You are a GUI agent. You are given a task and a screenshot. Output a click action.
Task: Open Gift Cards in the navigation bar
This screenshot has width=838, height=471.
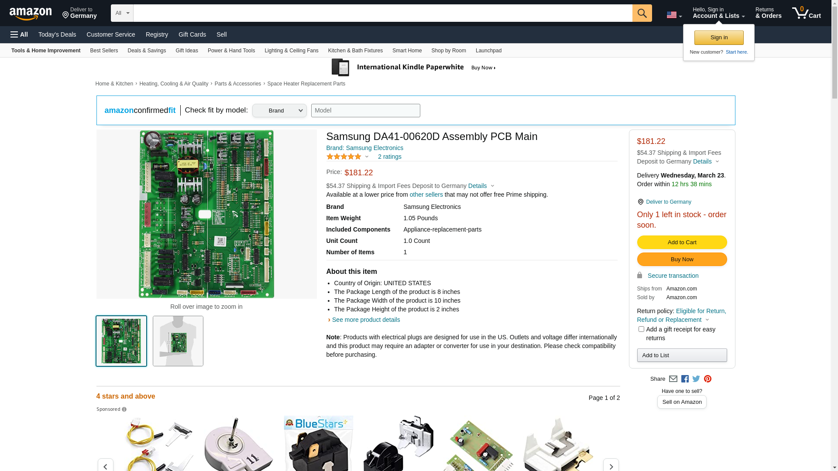(192, 34)
